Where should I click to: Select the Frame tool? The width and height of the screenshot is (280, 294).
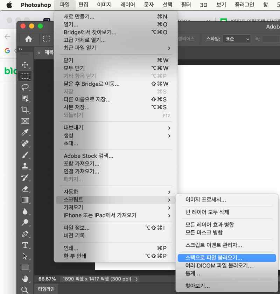(x=25, y=121)
